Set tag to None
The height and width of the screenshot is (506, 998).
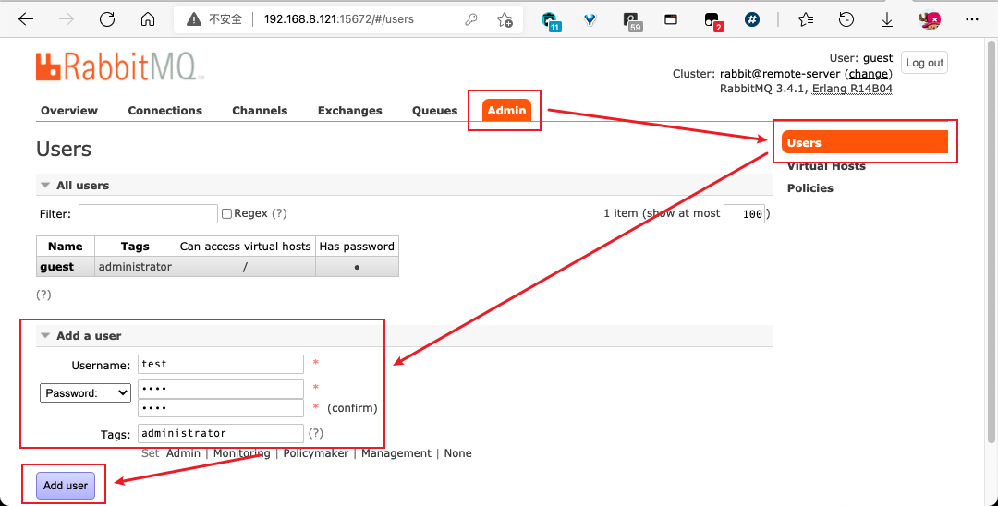[457, 453]
